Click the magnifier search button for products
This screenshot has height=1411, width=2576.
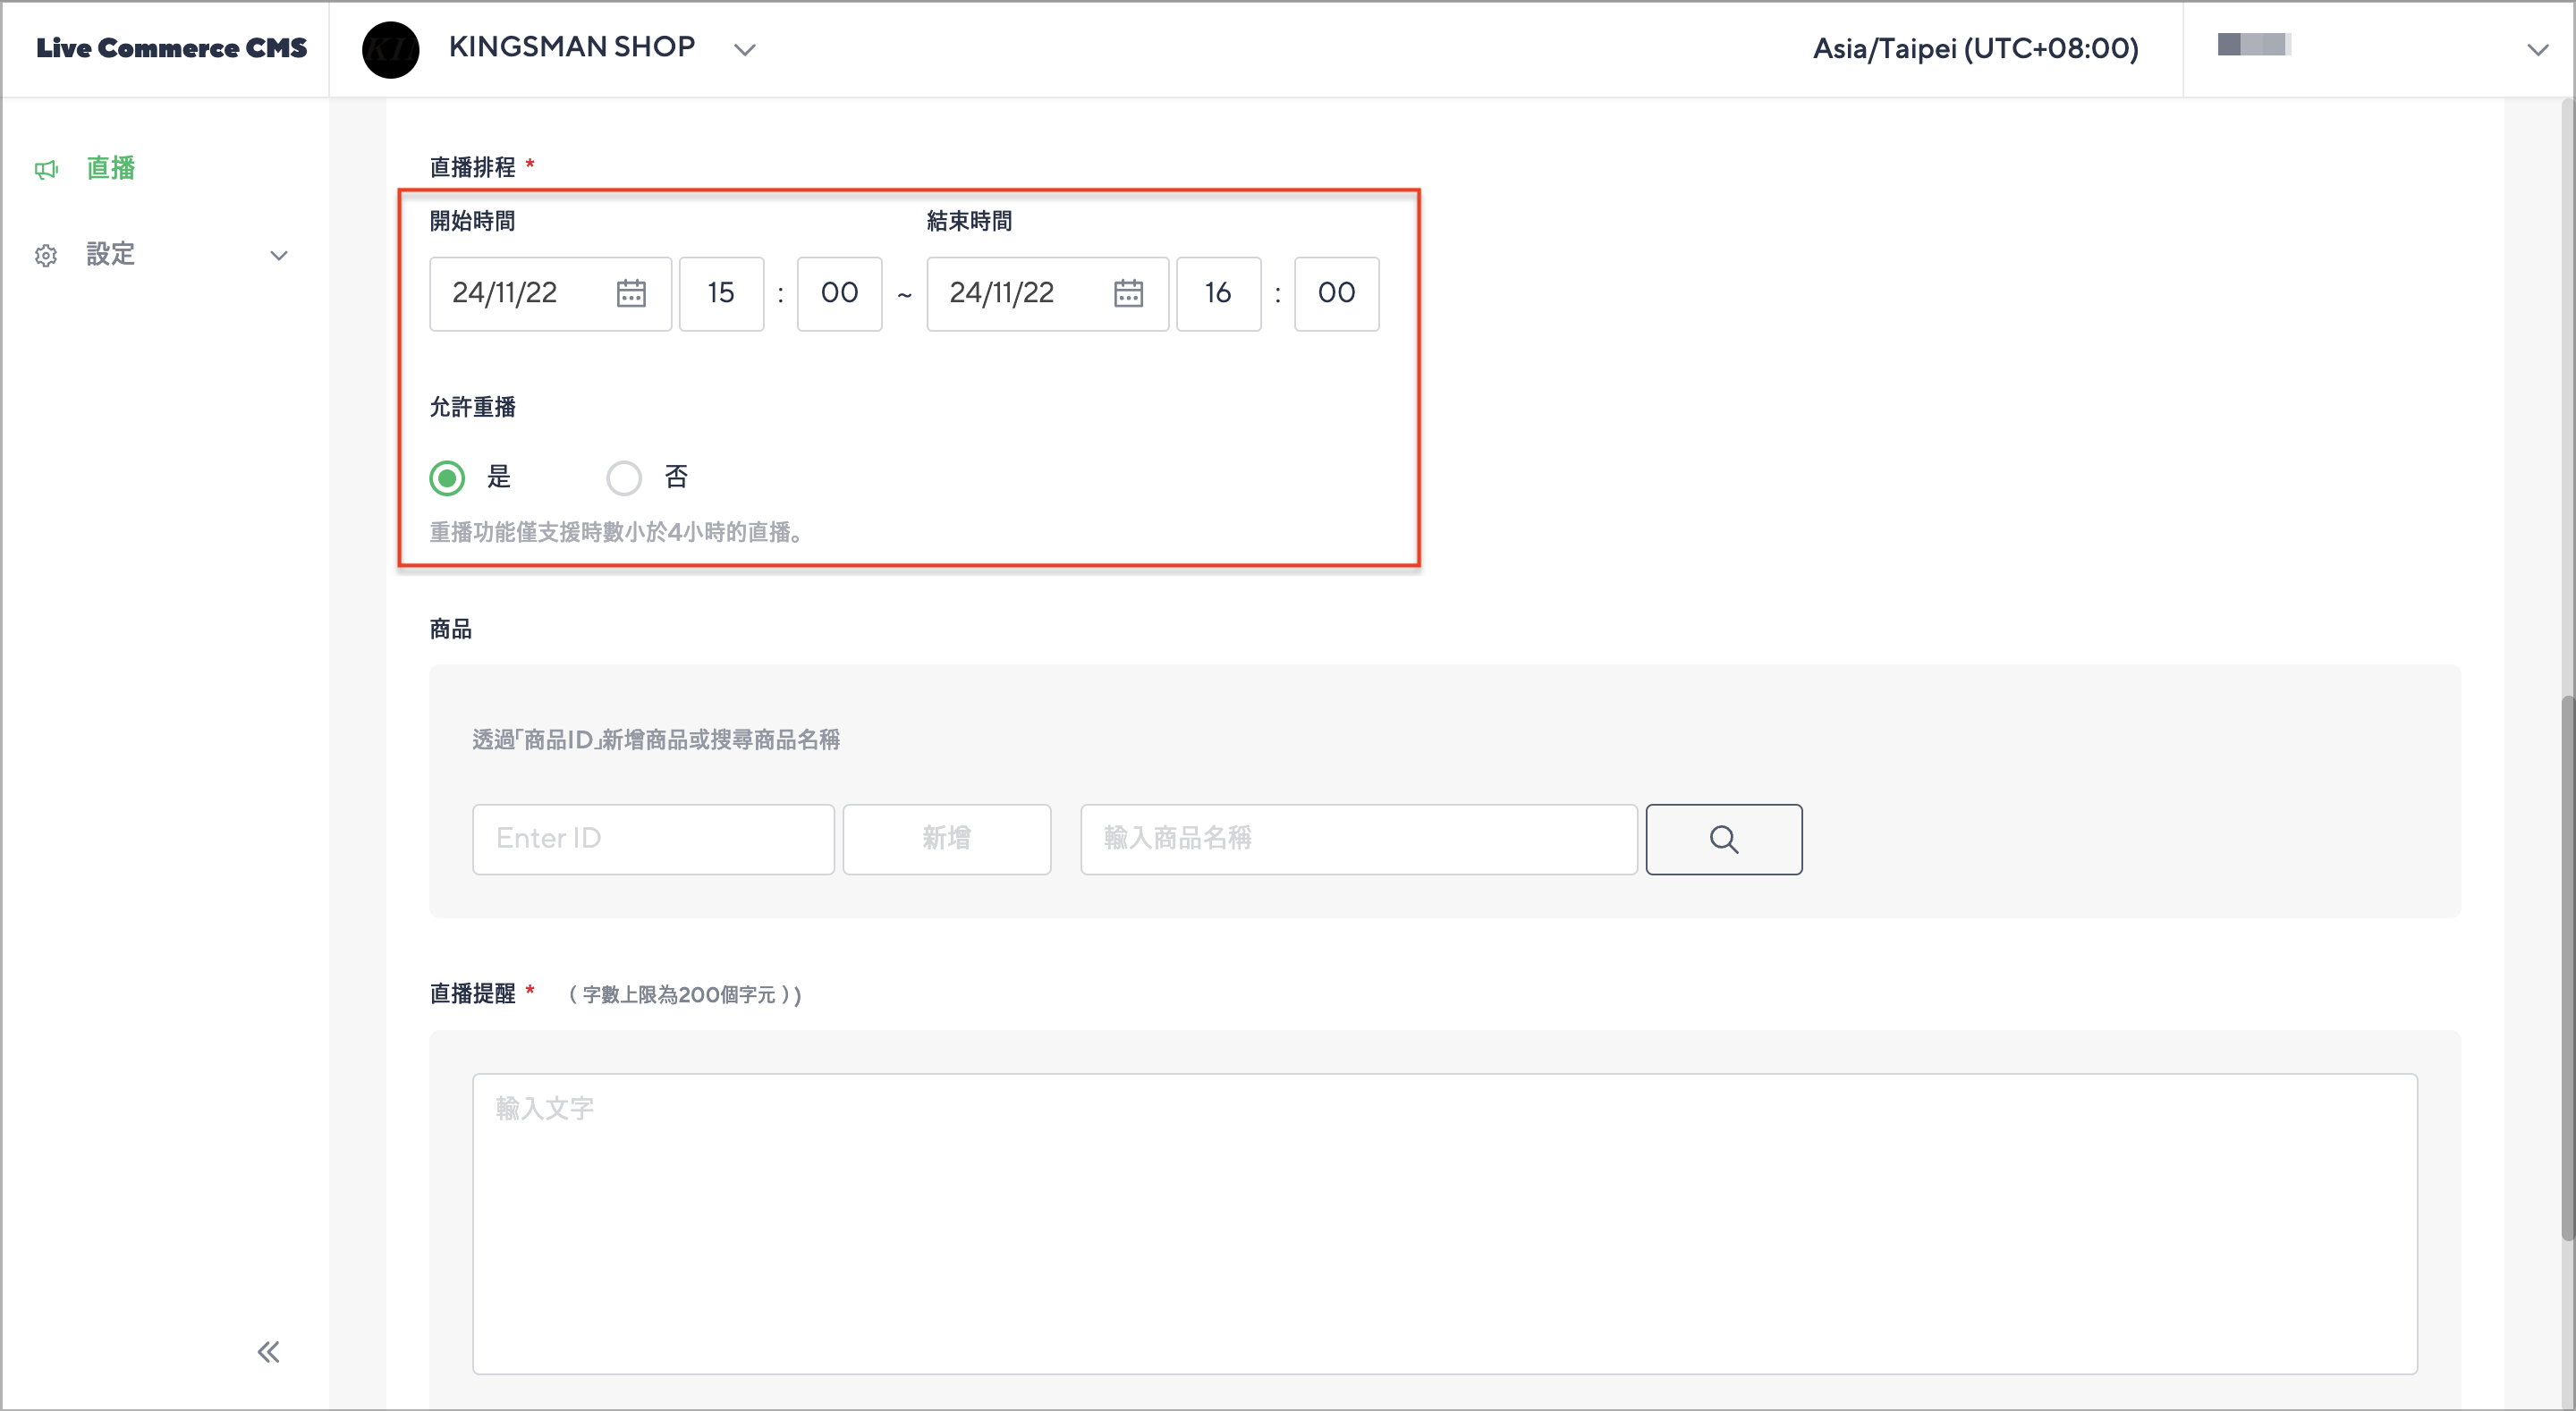[x=1724, y=839]
